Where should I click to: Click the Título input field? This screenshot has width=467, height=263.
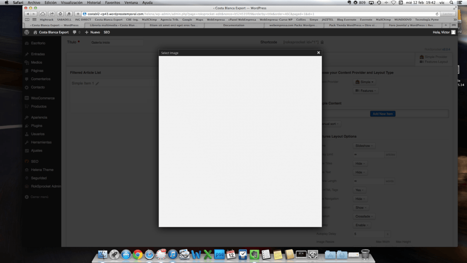click(116, 42)
